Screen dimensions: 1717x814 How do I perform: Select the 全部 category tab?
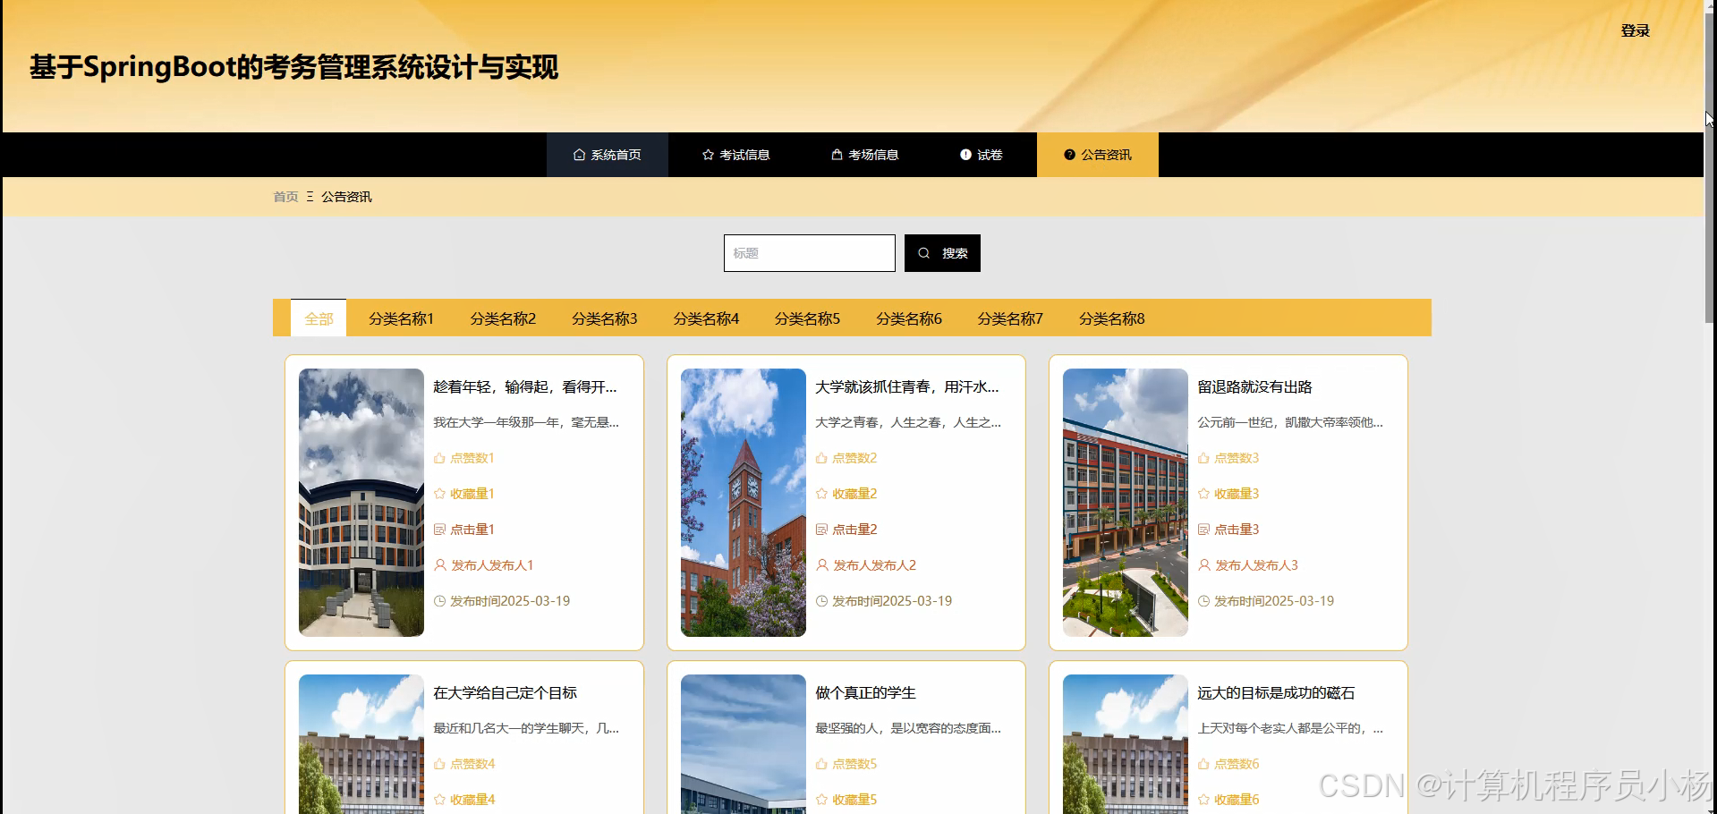pos(319,318)
